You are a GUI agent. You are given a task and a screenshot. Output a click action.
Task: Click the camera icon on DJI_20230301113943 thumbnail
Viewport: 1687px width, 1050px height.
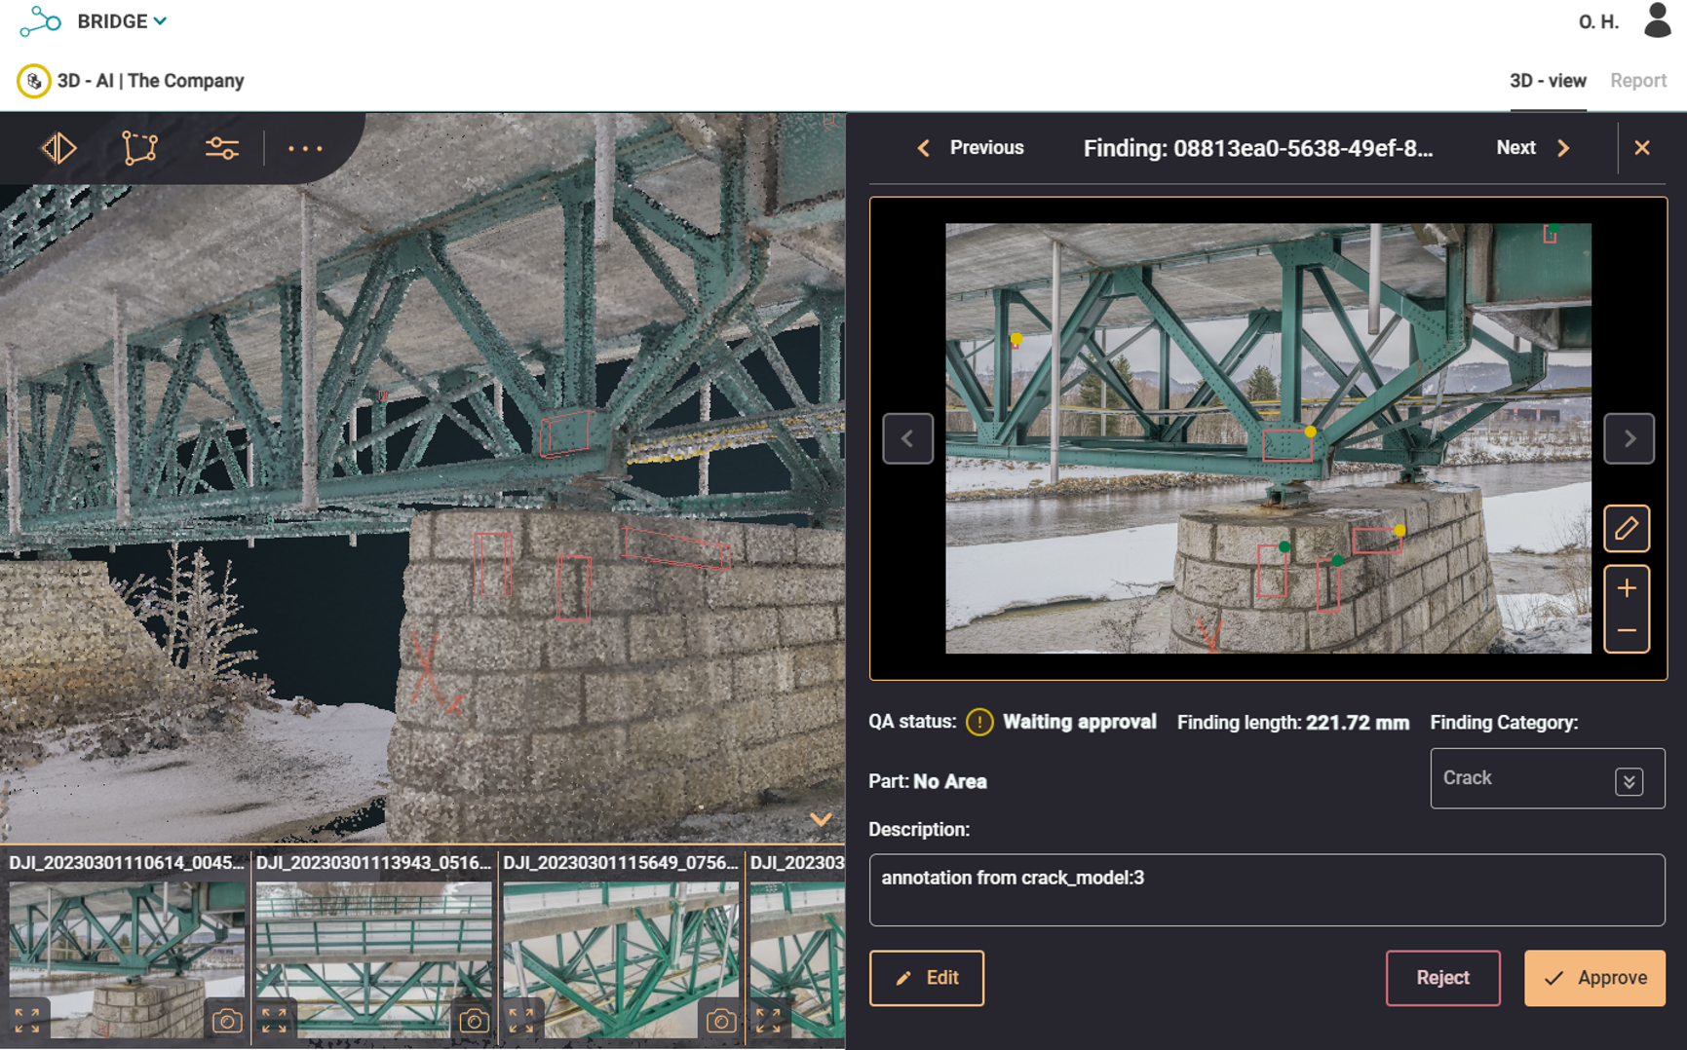coord(475,1019)
